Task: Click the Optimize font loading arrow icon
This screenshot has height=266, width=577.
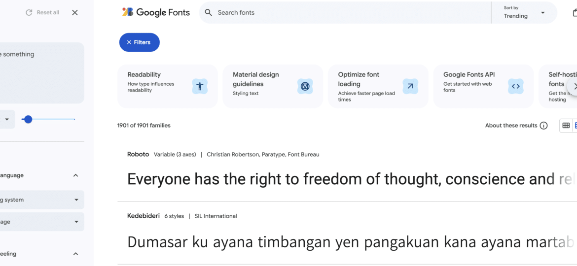Action: tap(410, 86)
